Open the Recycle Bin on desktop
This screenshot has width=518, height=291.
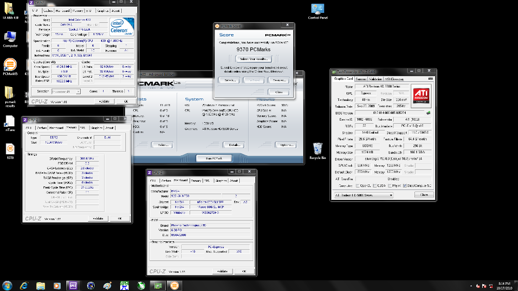coord(318,151)
